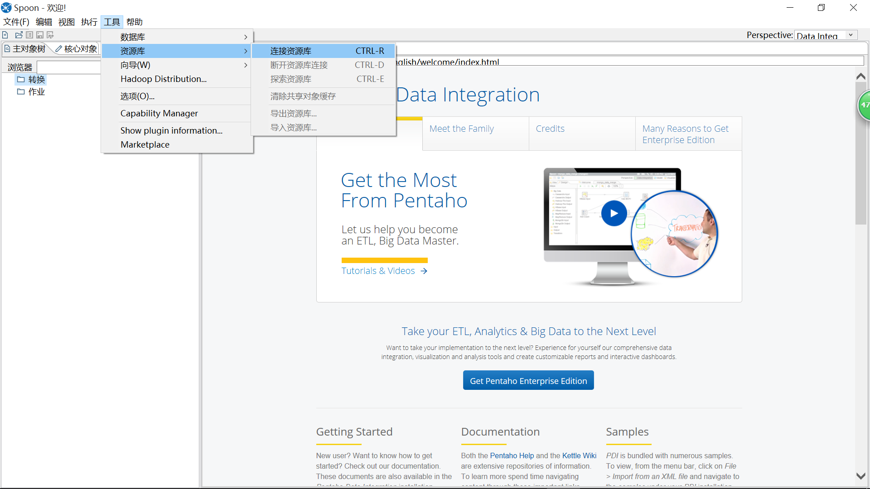
Task: Click the scrollbar down arrow
Action: pos(861,476)
